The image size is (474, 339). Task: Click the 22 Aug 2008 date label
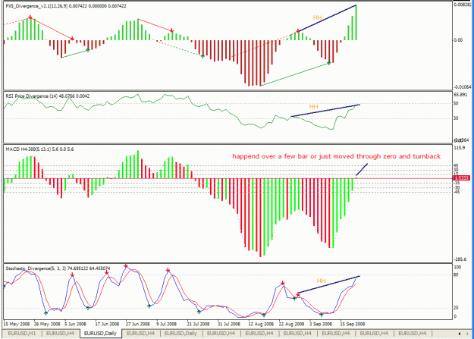[x=291, y=324]
